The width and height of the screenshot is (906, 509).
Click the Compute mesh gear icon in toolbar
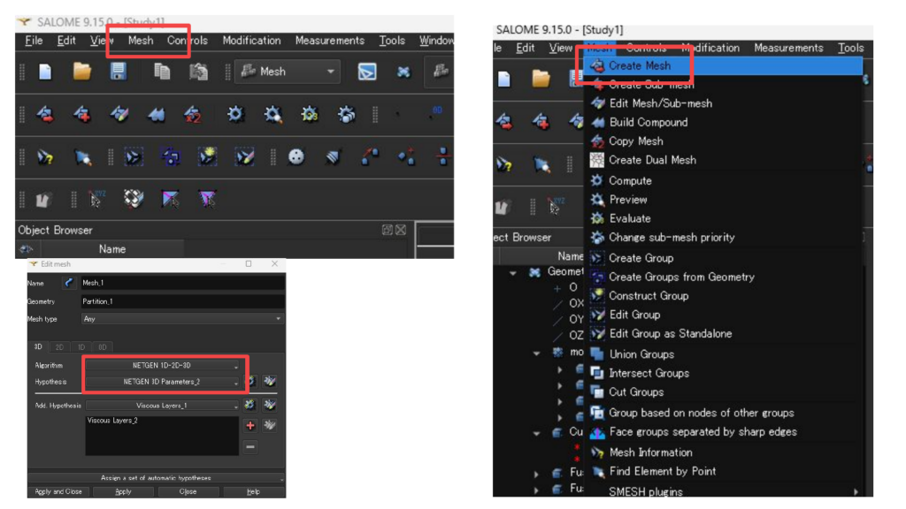pyautogui.click(x=235, y=114)
